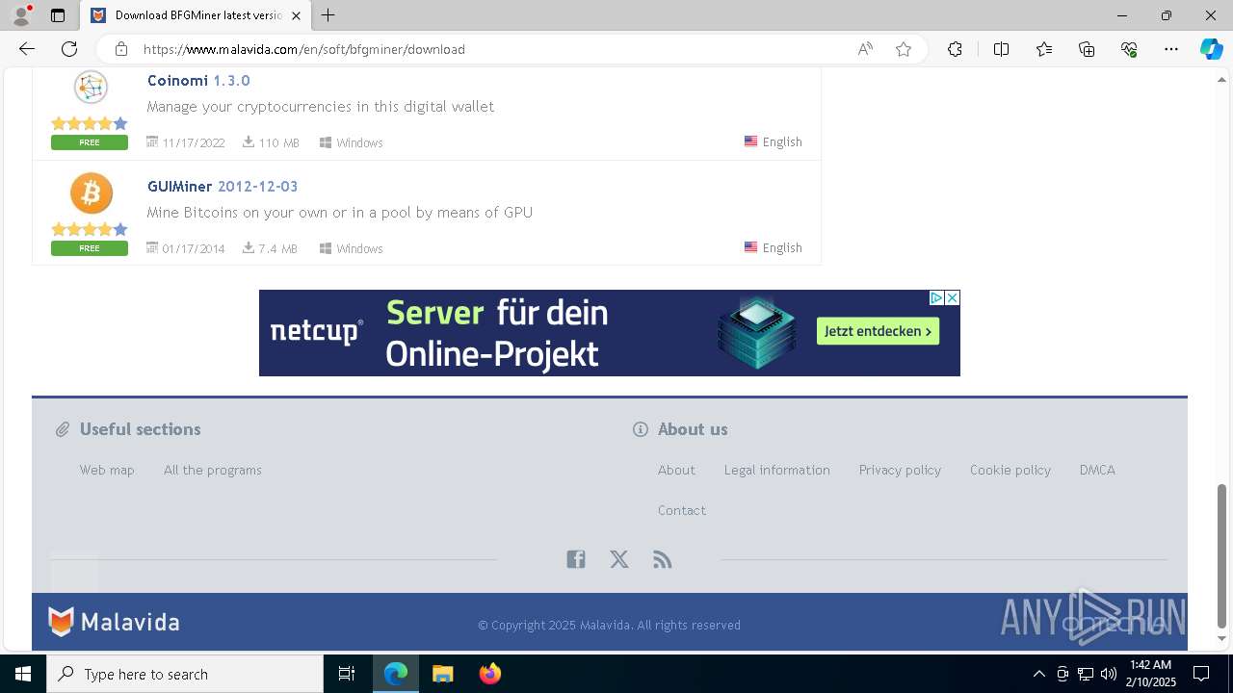Open the Cookie policy link
1233x693 pixels.
1010,470
